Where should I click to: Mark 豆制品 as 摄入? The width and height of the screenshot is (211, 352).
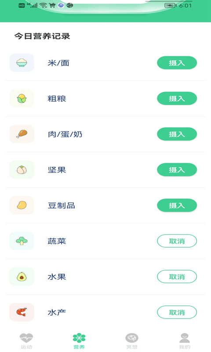point(177,205)
